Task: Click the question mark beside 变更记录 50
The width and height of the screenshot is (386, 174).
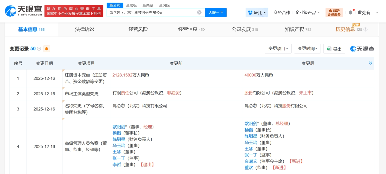Action: [x=39, y=49]
